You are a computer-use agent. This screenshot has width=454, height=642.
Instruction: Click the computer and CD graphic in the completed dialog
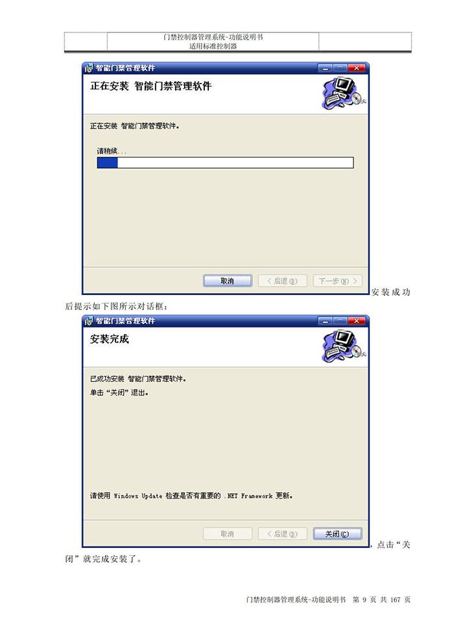[x=344, y=347]
